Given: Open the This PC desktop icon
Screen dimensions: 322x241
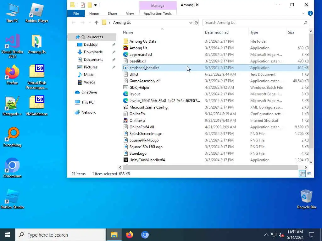Looking at the screenshot, I should (12, 13).
